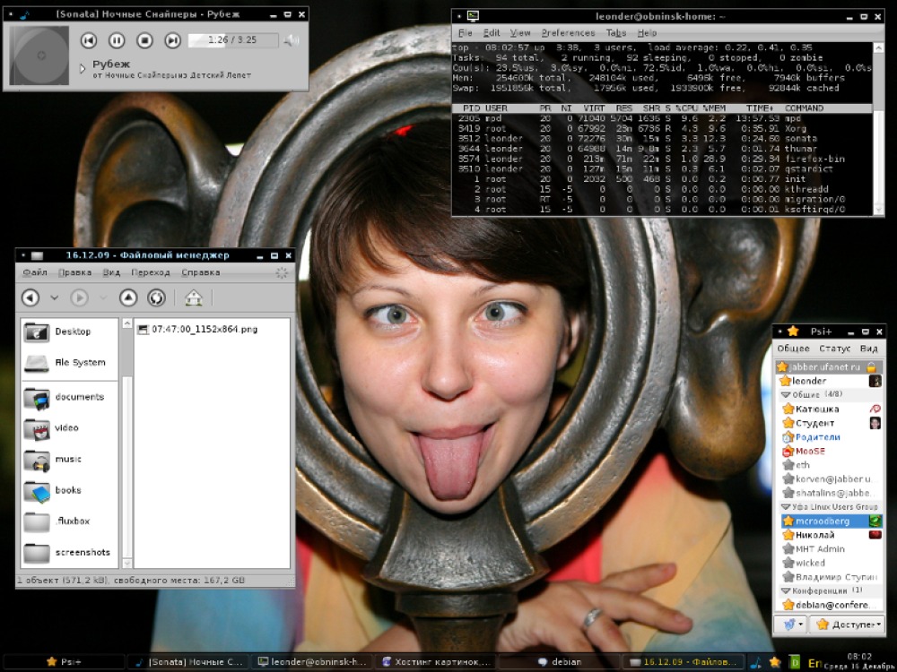Viewport: 897px width, 672px height.
Task: Open terminal Tabs menu
Action: tap(615, 33)
